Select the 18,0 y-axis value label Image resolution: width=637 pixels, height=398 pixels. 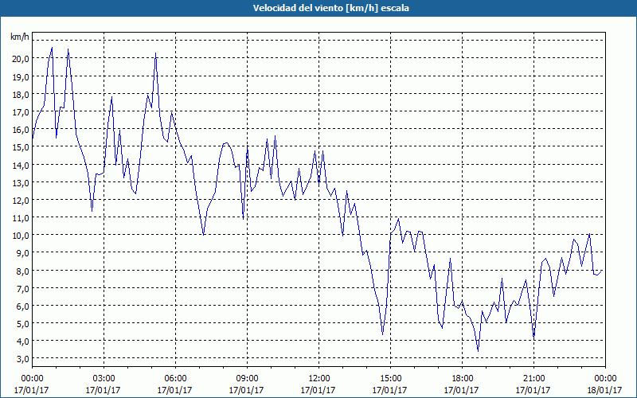pyautogui.click(x=21, y=94)
